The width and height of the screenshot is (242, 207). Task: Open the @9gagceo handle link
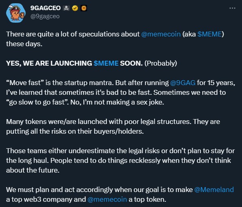coord(45,16)
